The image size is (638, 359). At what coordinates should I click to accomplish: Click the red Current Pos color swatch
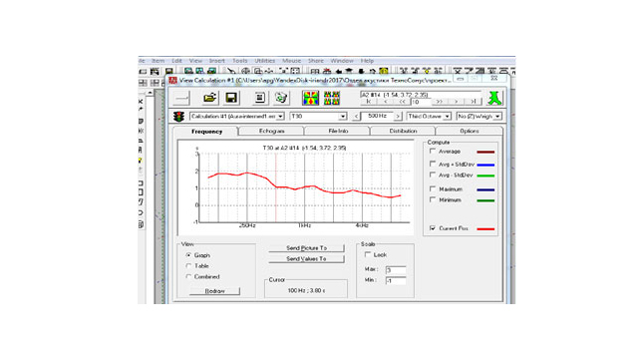[485, 228]
